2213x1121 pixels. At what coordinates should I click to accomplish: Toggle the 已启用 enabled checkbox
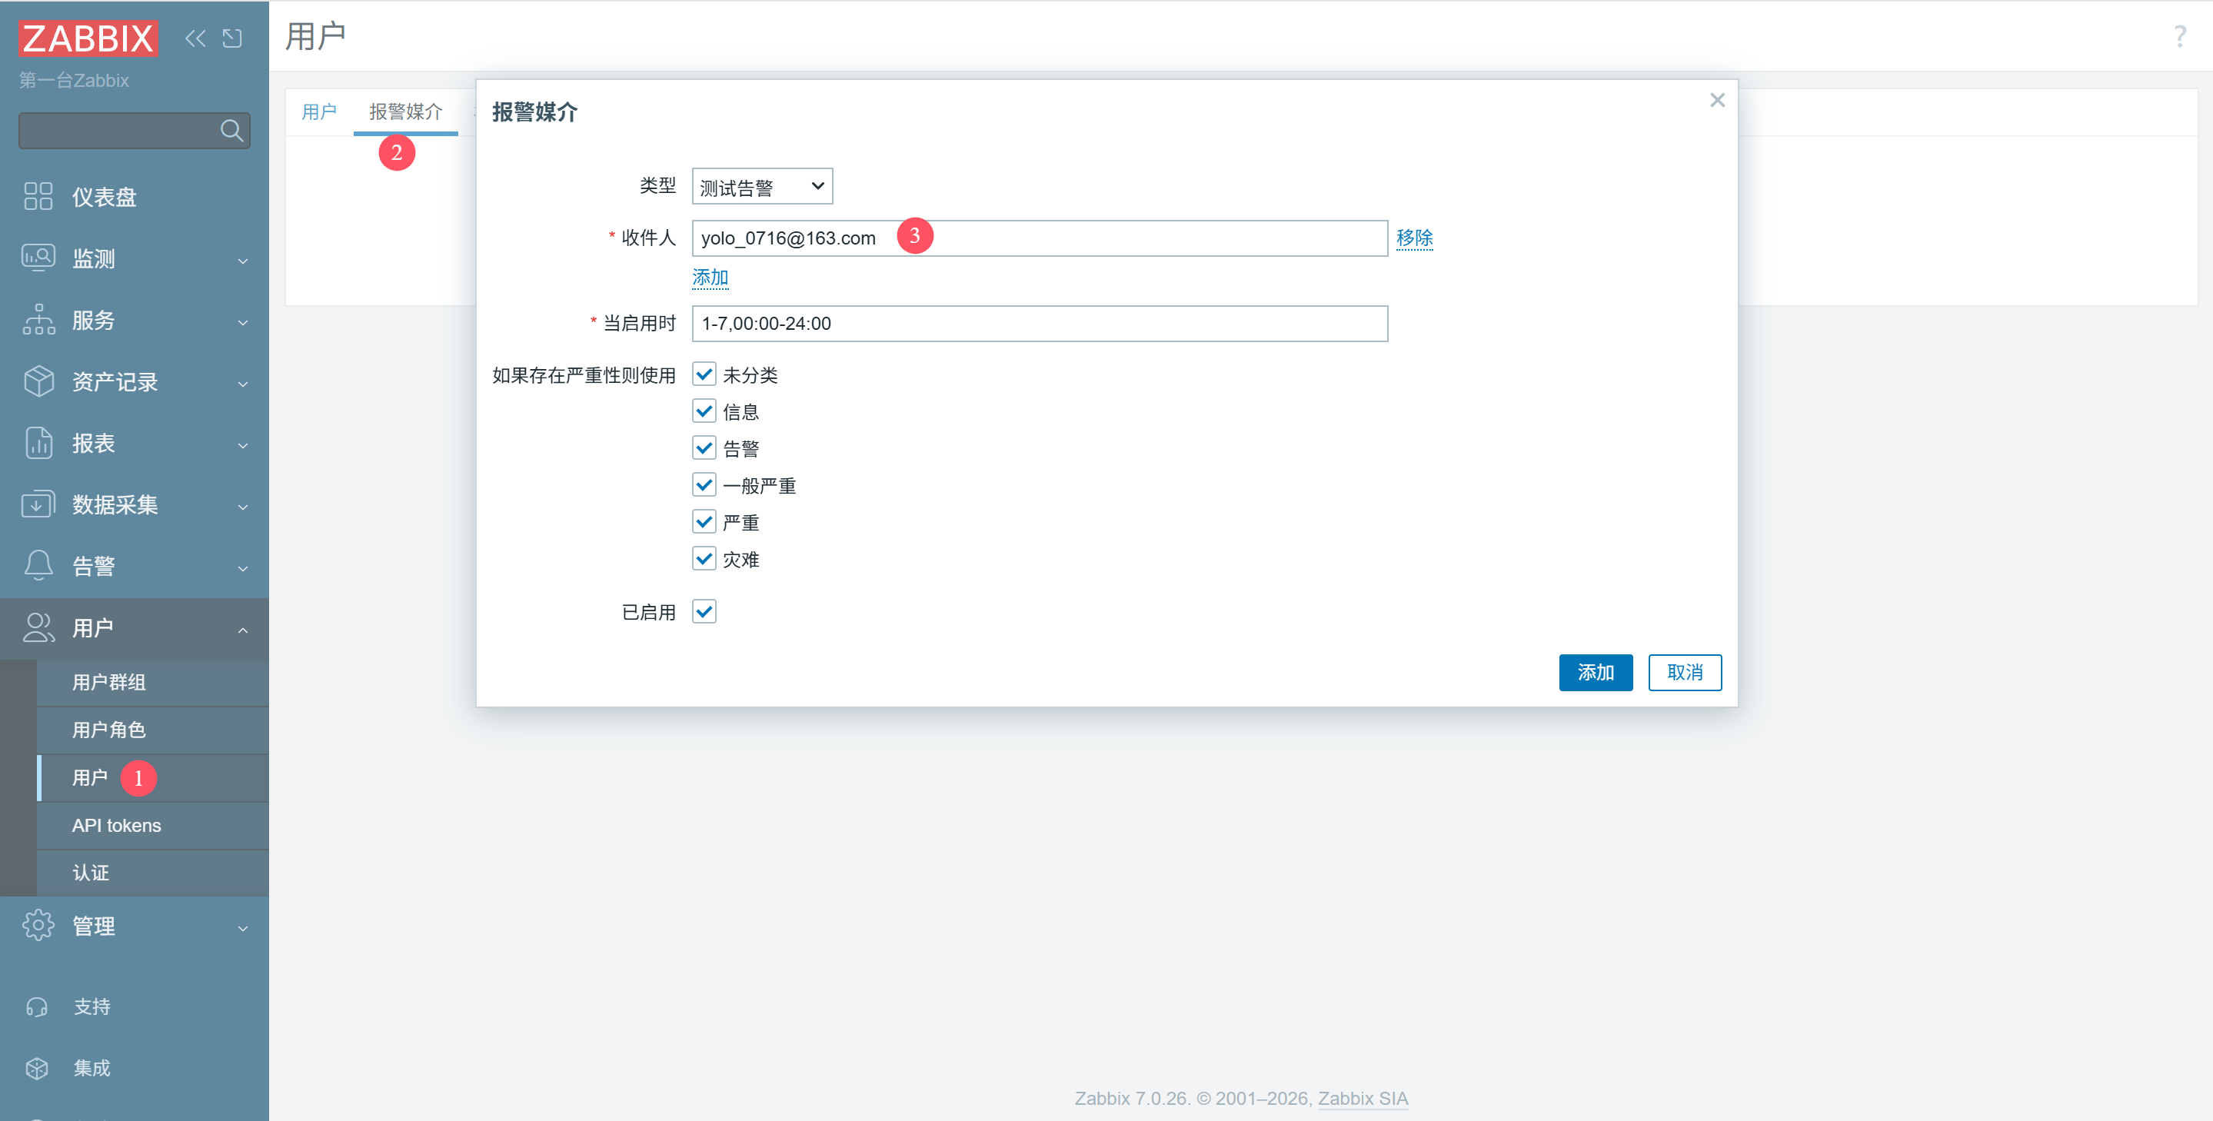coord(704,611)
